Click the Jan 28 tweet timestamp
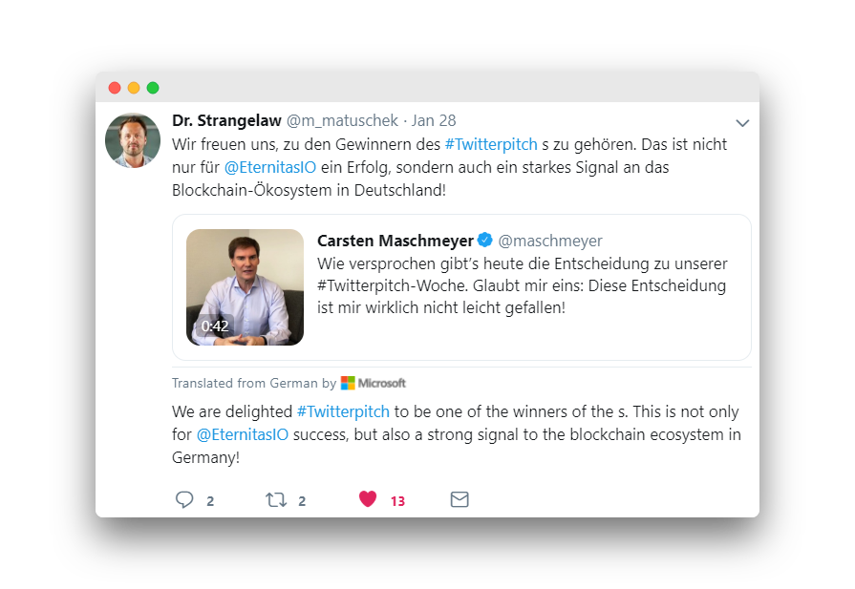The image size is (855, 589). 434,120
